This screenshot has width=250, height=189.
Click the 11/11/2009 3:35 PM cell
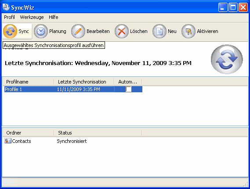coord(79,89)
